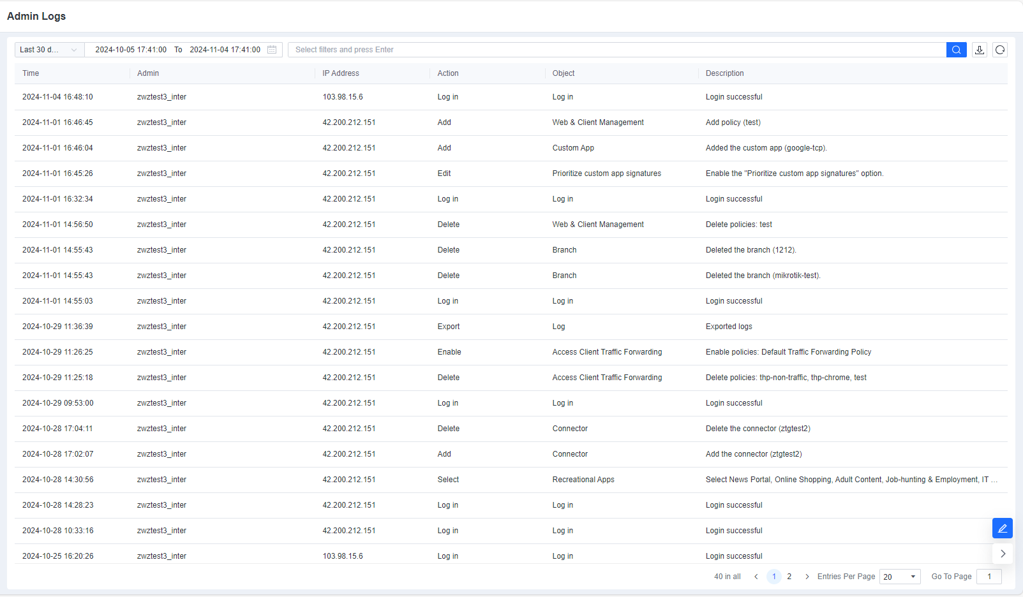Click the Admin column header
Image resolution: width=1023 pixels, height=597 pixels.
pyautogui.click(x=148, y=73)
